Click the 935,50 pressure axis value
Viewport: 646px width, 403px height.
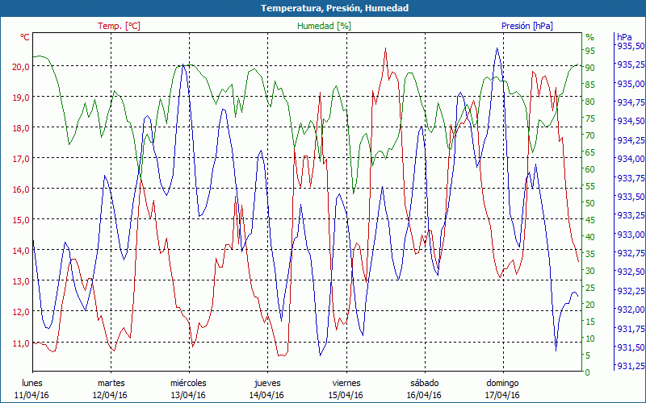point(630,46)
